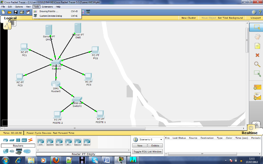Click the Switch1 device in the workspace
Viewport: 263px width, 164px height.
[x=77, y=100]
